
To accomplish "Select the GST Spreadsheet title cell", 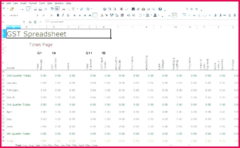I will (59, 34).
